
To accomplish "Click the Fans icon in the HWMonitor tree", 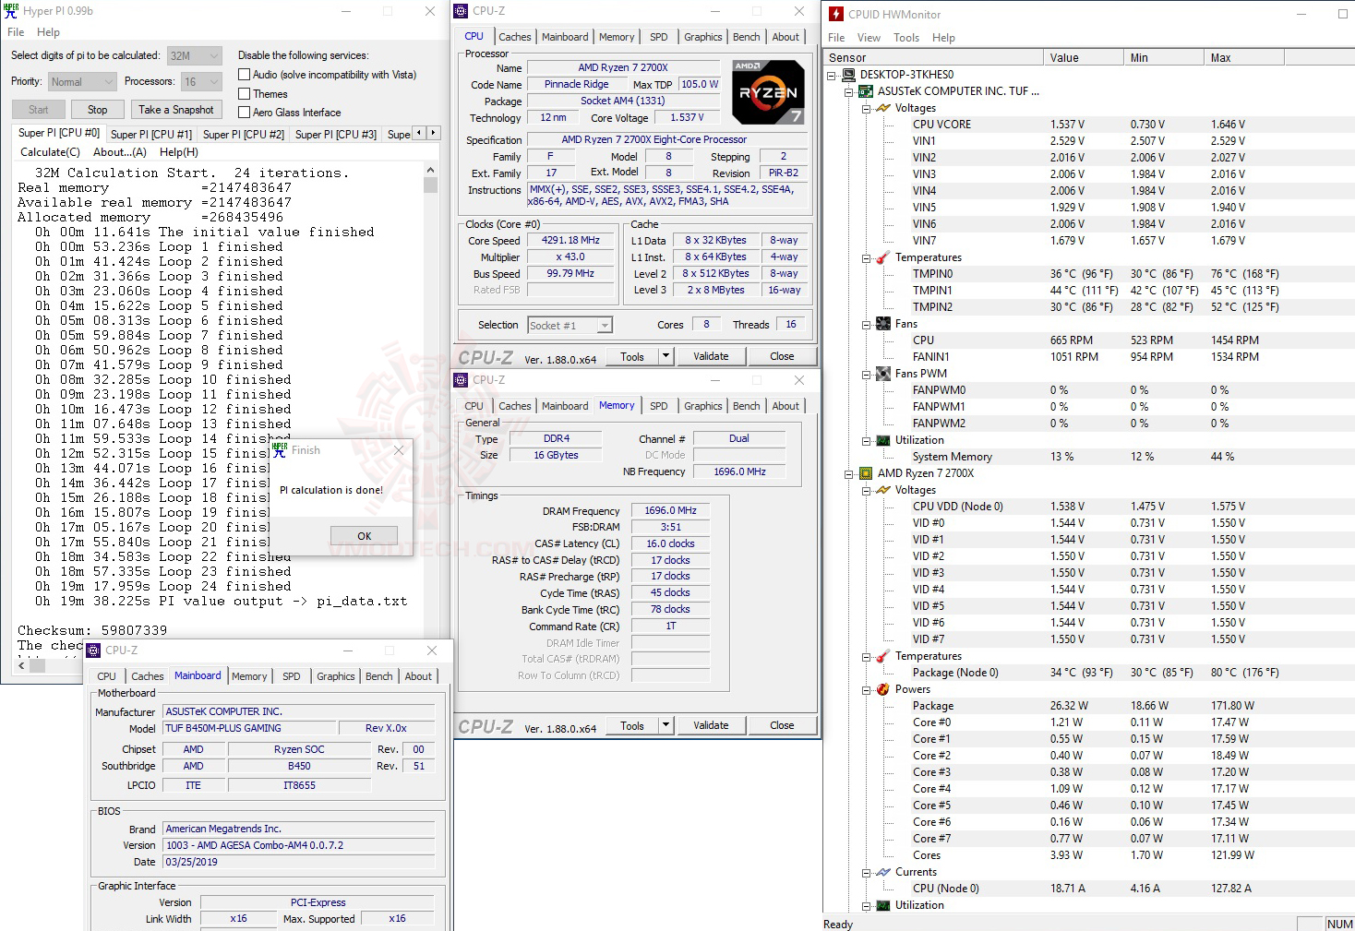I will (883, 324).
